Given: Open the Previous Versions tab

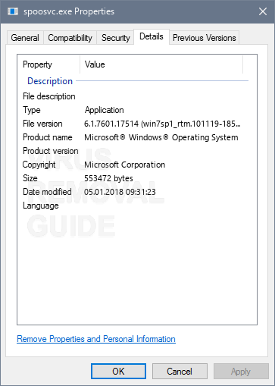Looking at the screenshot, I should [204, 38].
